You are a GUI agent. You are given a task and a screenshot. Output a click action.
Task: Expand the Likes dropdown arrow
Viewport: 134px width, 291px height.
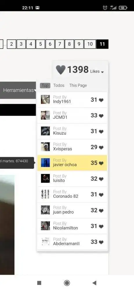(x=103, y=72)
